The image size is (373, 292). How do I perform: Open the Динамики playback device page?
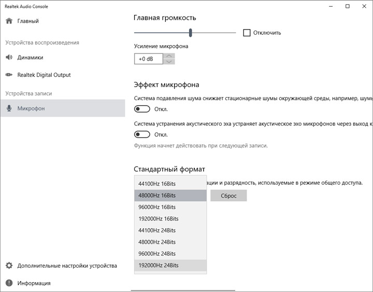tap(30, 58)
